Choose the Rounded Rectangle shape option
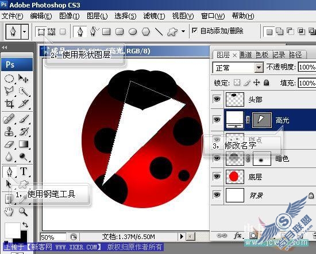Viewport: 316px width, 254px height. tap(120, 32)
